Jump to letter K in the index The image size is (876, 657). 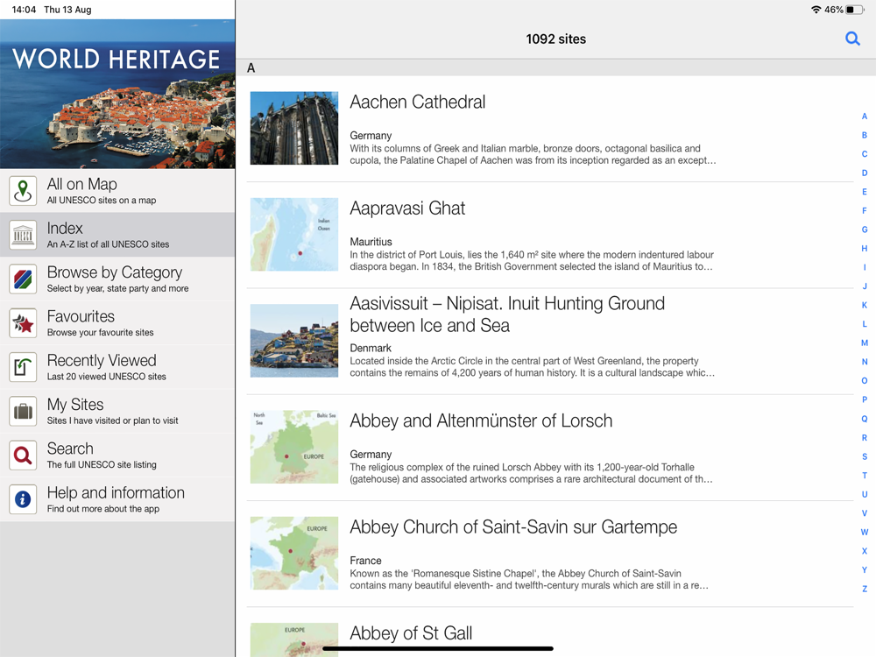pos(865,305)
